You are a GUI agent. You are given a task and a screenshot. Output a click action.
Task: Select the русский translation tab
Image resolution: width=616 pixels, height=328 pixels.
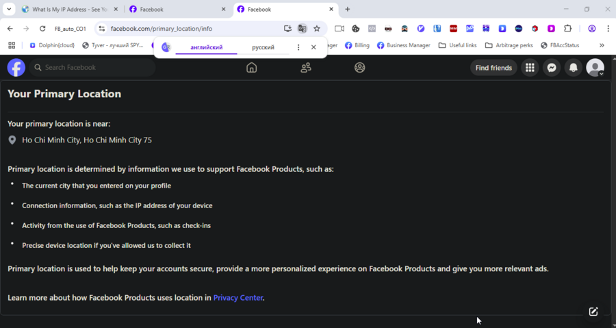263,47
